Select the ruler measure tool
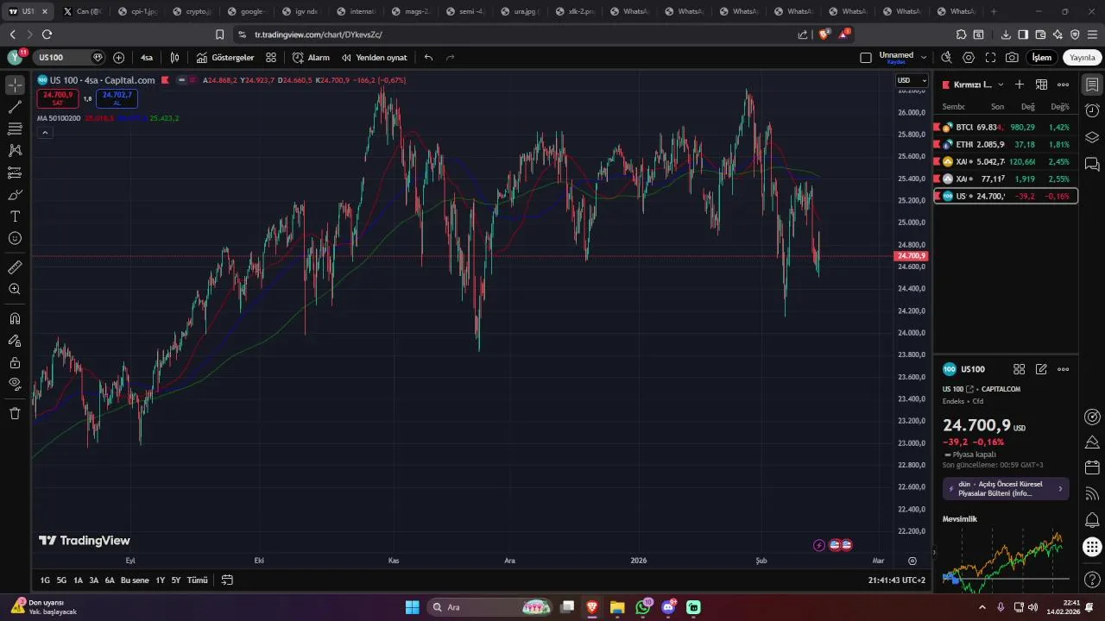 15,267
